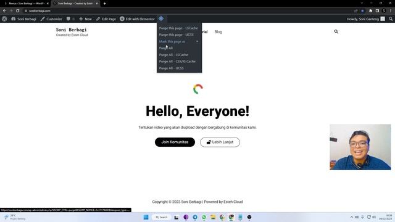
Task: Open the Chrome profile avatar
Action: pyautogui.click(x=384, y=11)
